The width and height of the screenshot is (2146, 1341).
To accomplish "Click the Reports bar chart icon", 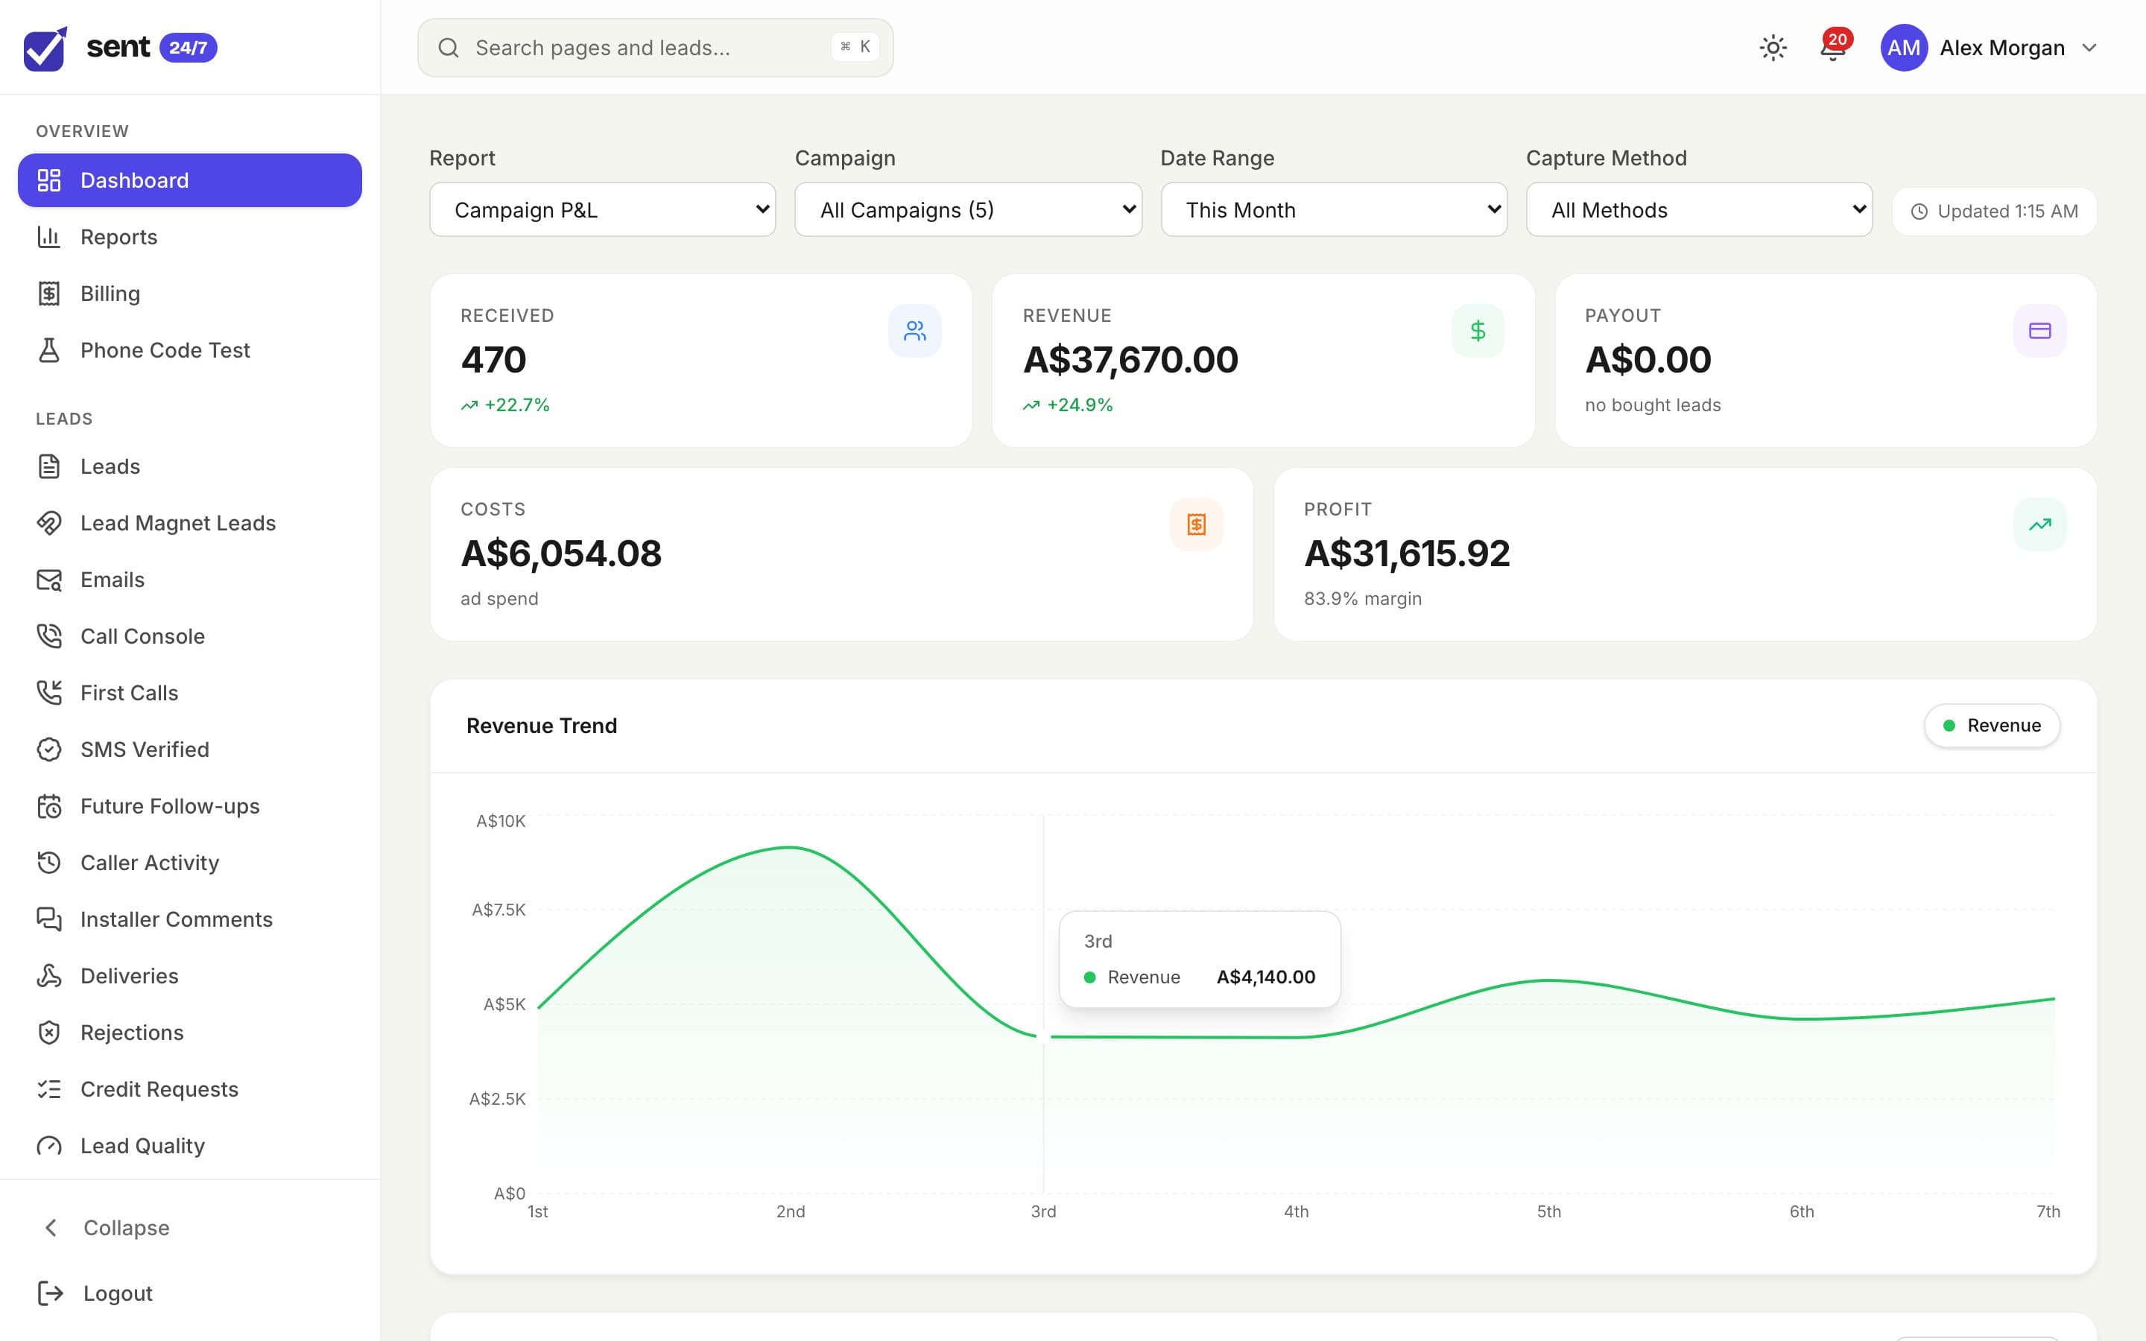I will (x=48, y=237).
